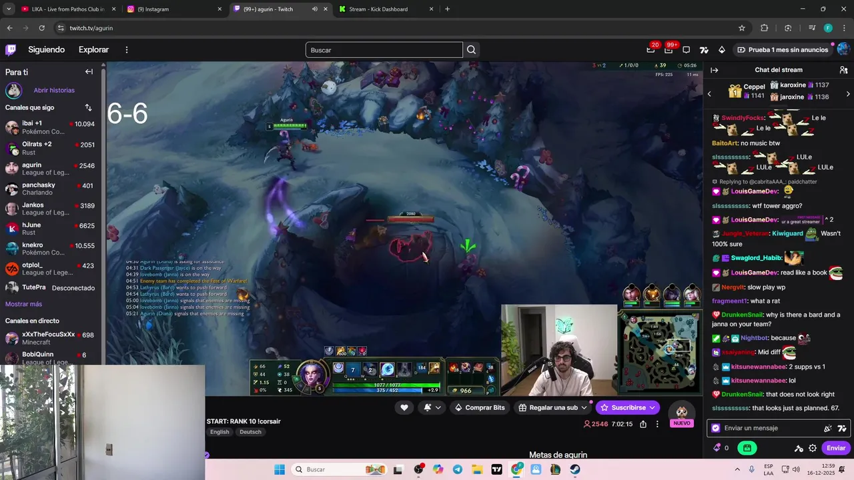Viewport: 854px width, 480px height.
Task: Click the 7TV icon in message field
Action: 842,428
